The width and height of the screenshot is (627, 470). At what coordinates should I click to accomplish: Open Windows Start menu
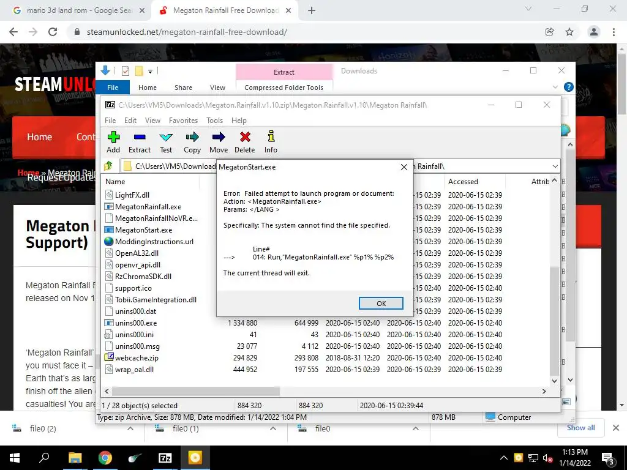15,458
